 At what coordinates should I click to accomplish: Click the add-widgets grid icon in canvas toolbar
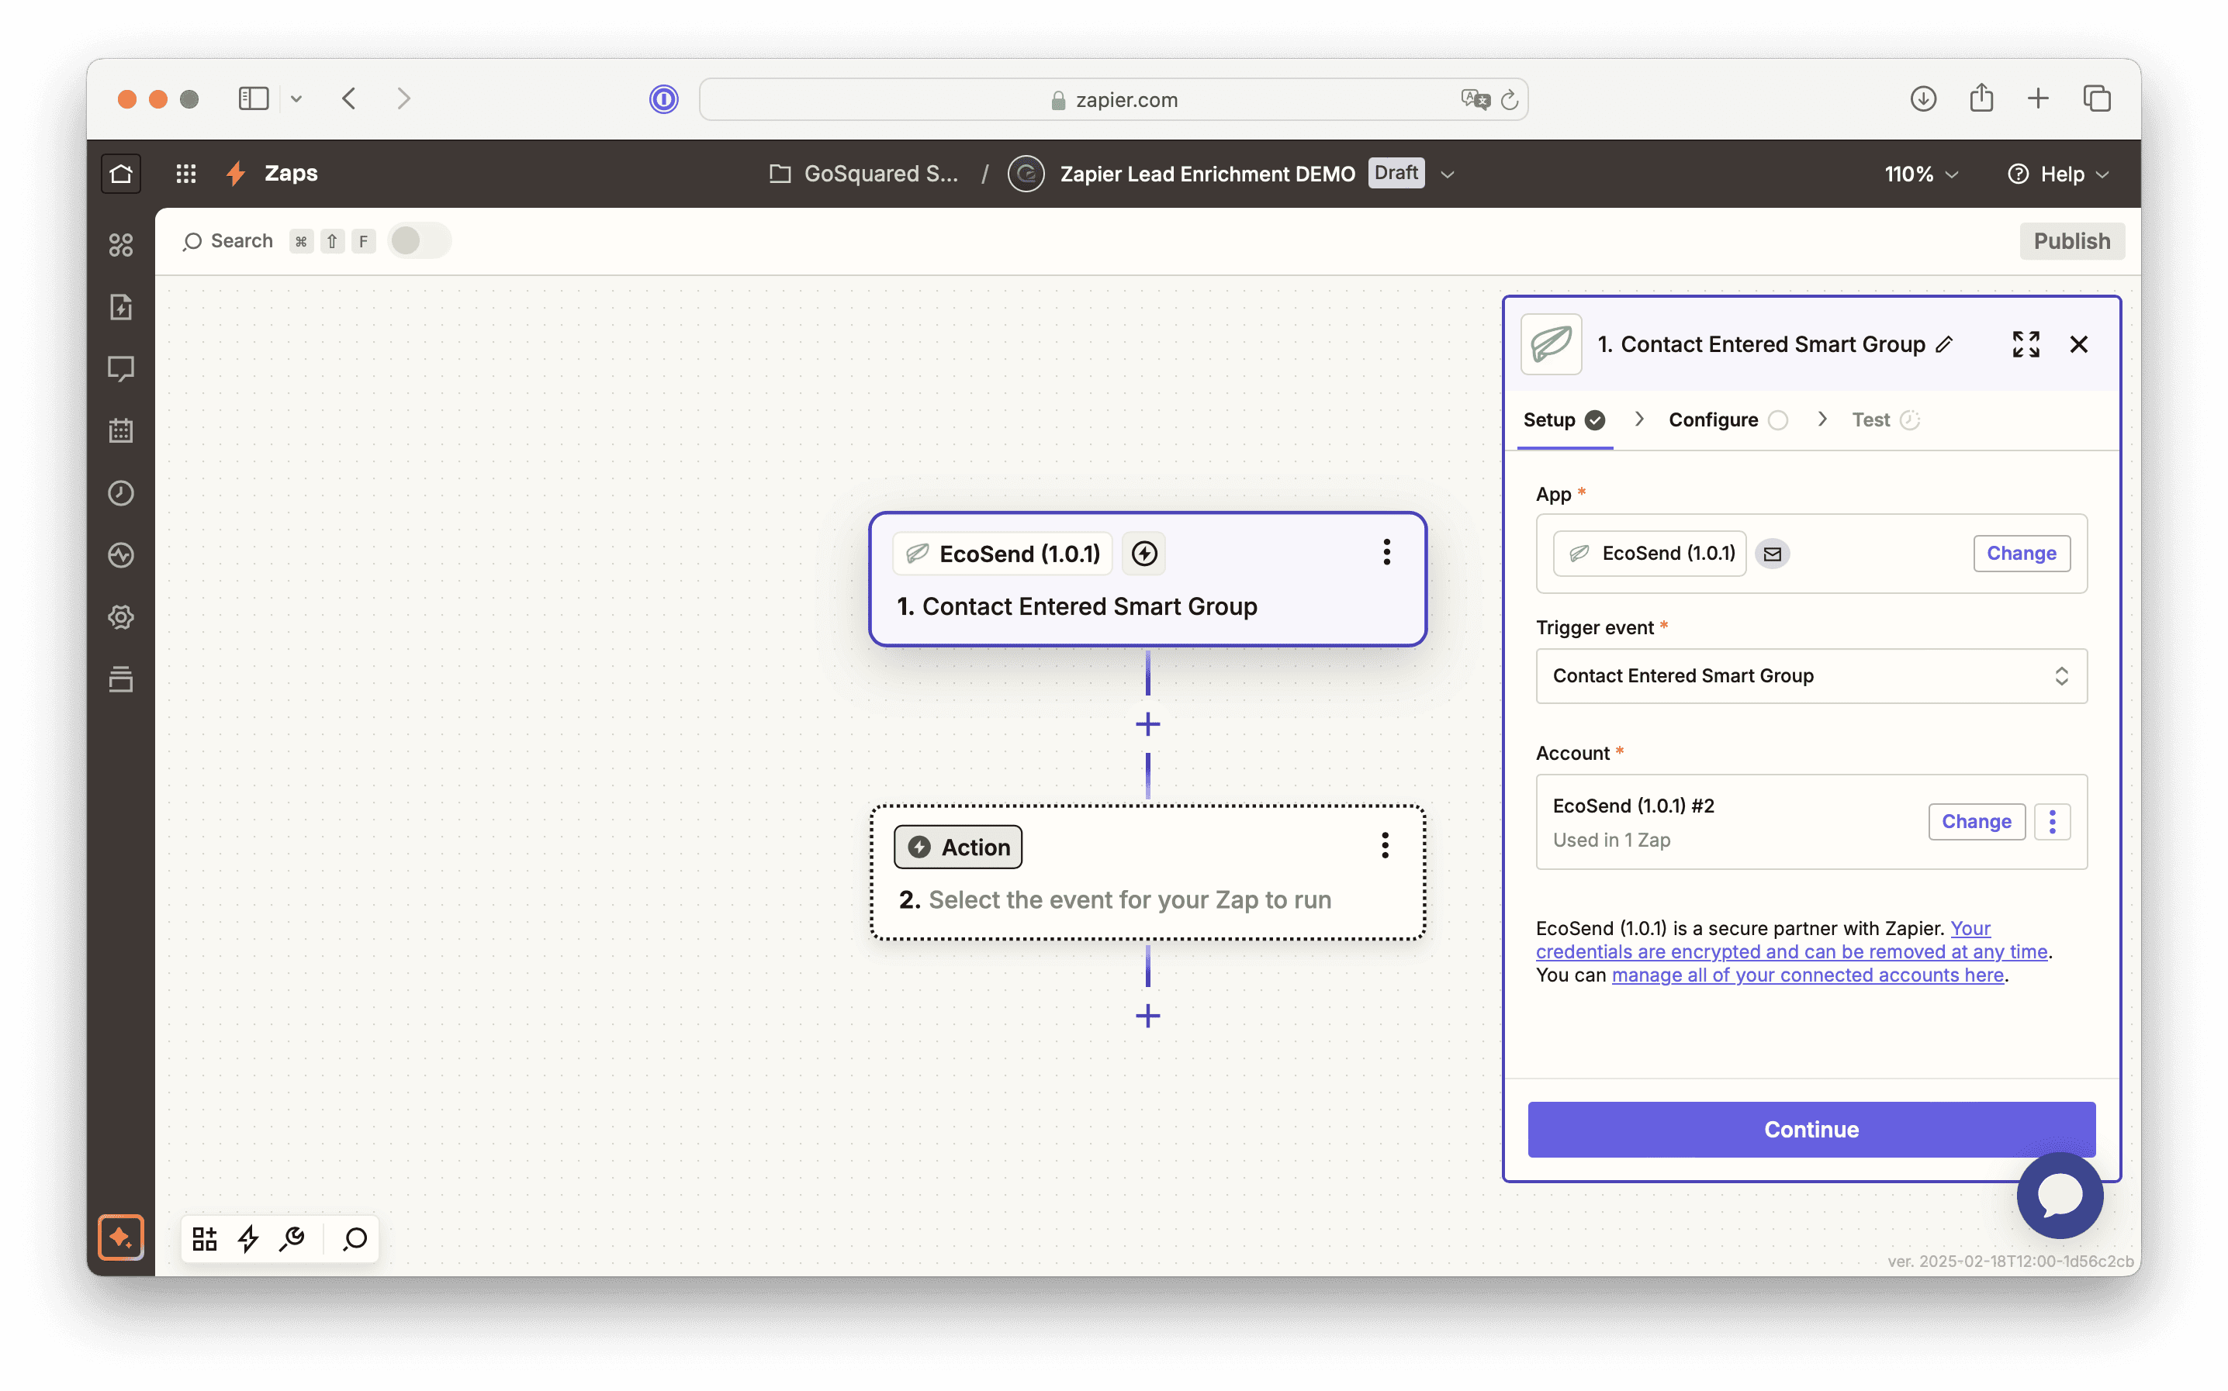pos(204,1238)
